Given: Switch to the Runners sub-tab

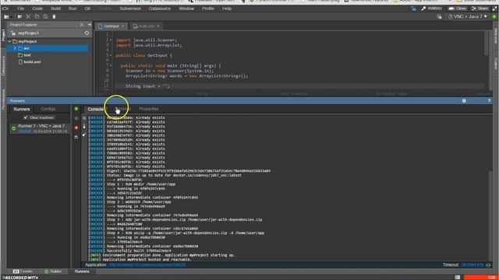Looking at the screenshot, I should 22,109.
